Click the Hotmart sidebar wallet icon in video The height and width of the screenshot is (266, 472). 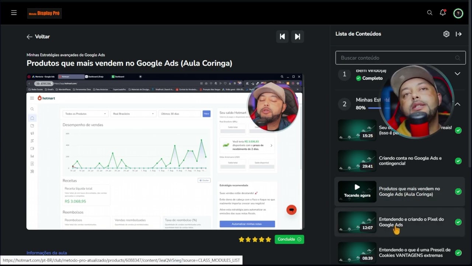point(32,149)
